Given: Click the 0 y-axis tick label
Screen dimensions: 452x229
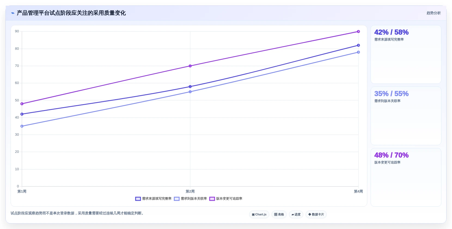Looking at the screenshot, I should (18, 186).
